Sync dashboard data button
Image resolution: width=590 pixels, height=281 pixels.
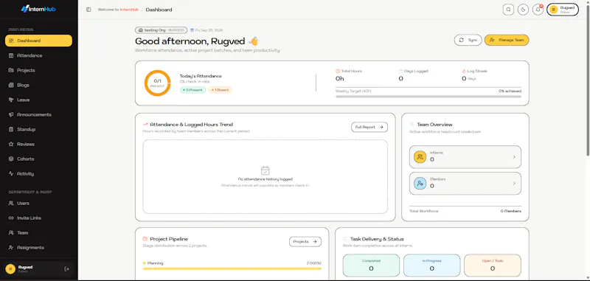point(468,40)
